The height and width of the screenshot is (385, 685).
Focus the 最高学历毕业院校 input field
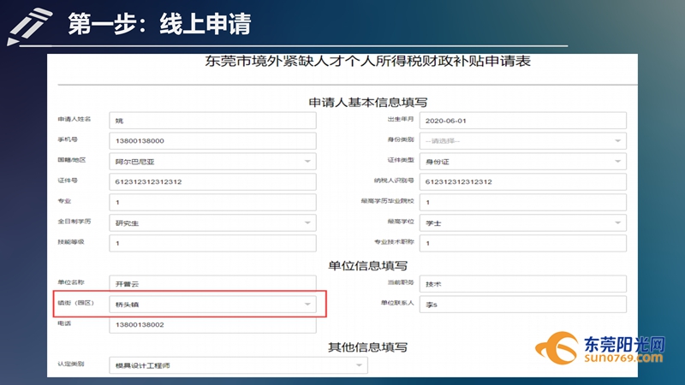point(522,203)
